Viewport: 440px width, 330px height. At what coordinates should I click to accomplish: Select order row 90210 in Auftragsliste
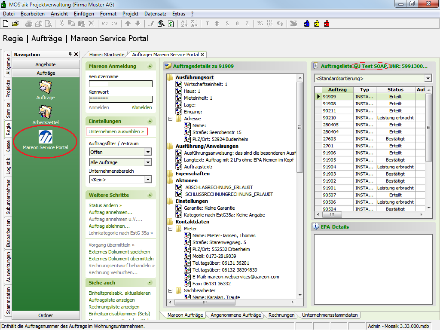pyautogui.click(x=330, y=118)
